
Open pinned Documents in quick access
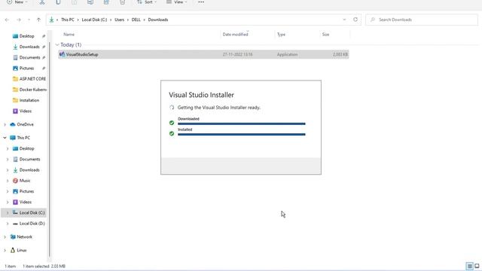pos(29,58)
